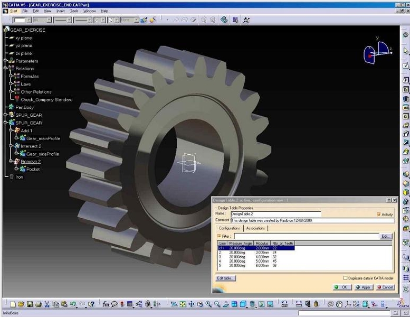Expand the Parameters tree node
This screenshot has width=410, height=317.
[x=5, y=61]
